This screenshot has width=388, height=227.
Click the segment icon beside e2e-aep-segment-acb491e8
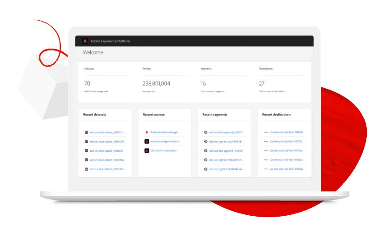pos(206,141)
